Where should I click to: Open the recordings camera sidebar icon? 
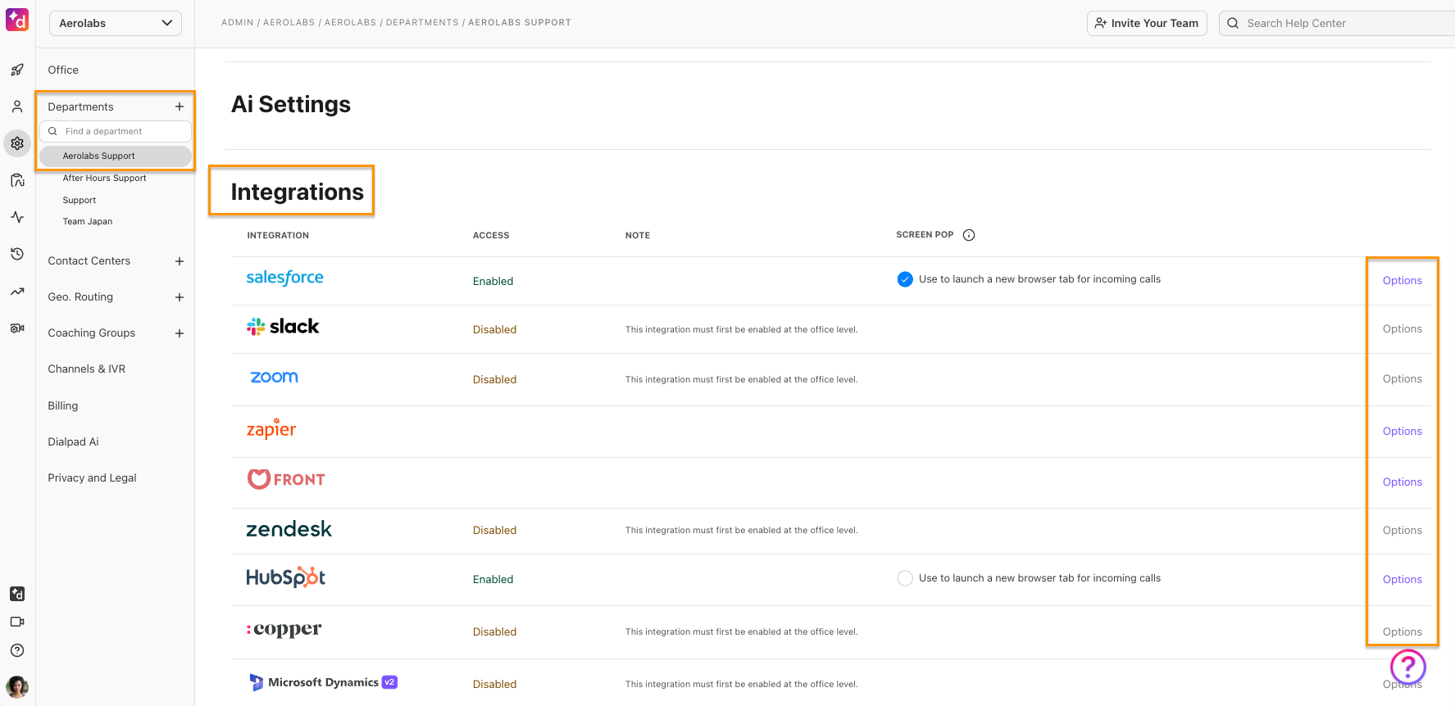click(17, 328)
